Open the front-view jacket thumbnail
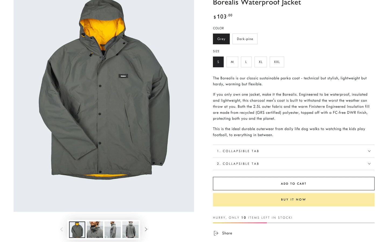Image resolution: width=388 pixels, height=242 pixels. click(77, 230)
